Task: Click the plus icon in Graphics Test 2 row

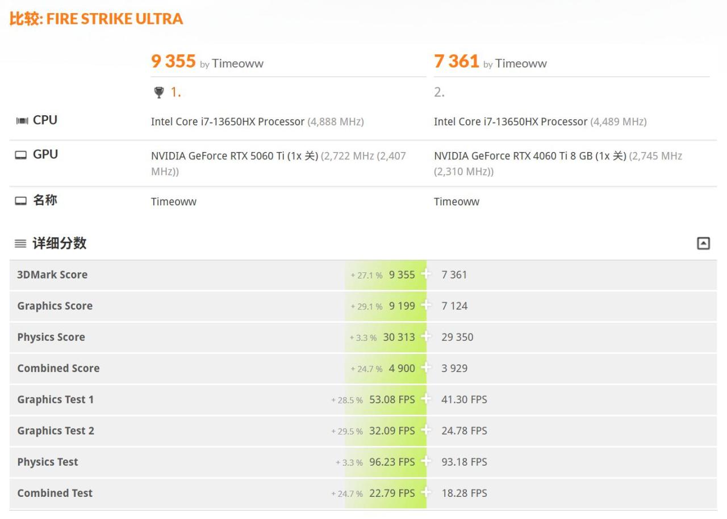Action: [x=426, y=431]
